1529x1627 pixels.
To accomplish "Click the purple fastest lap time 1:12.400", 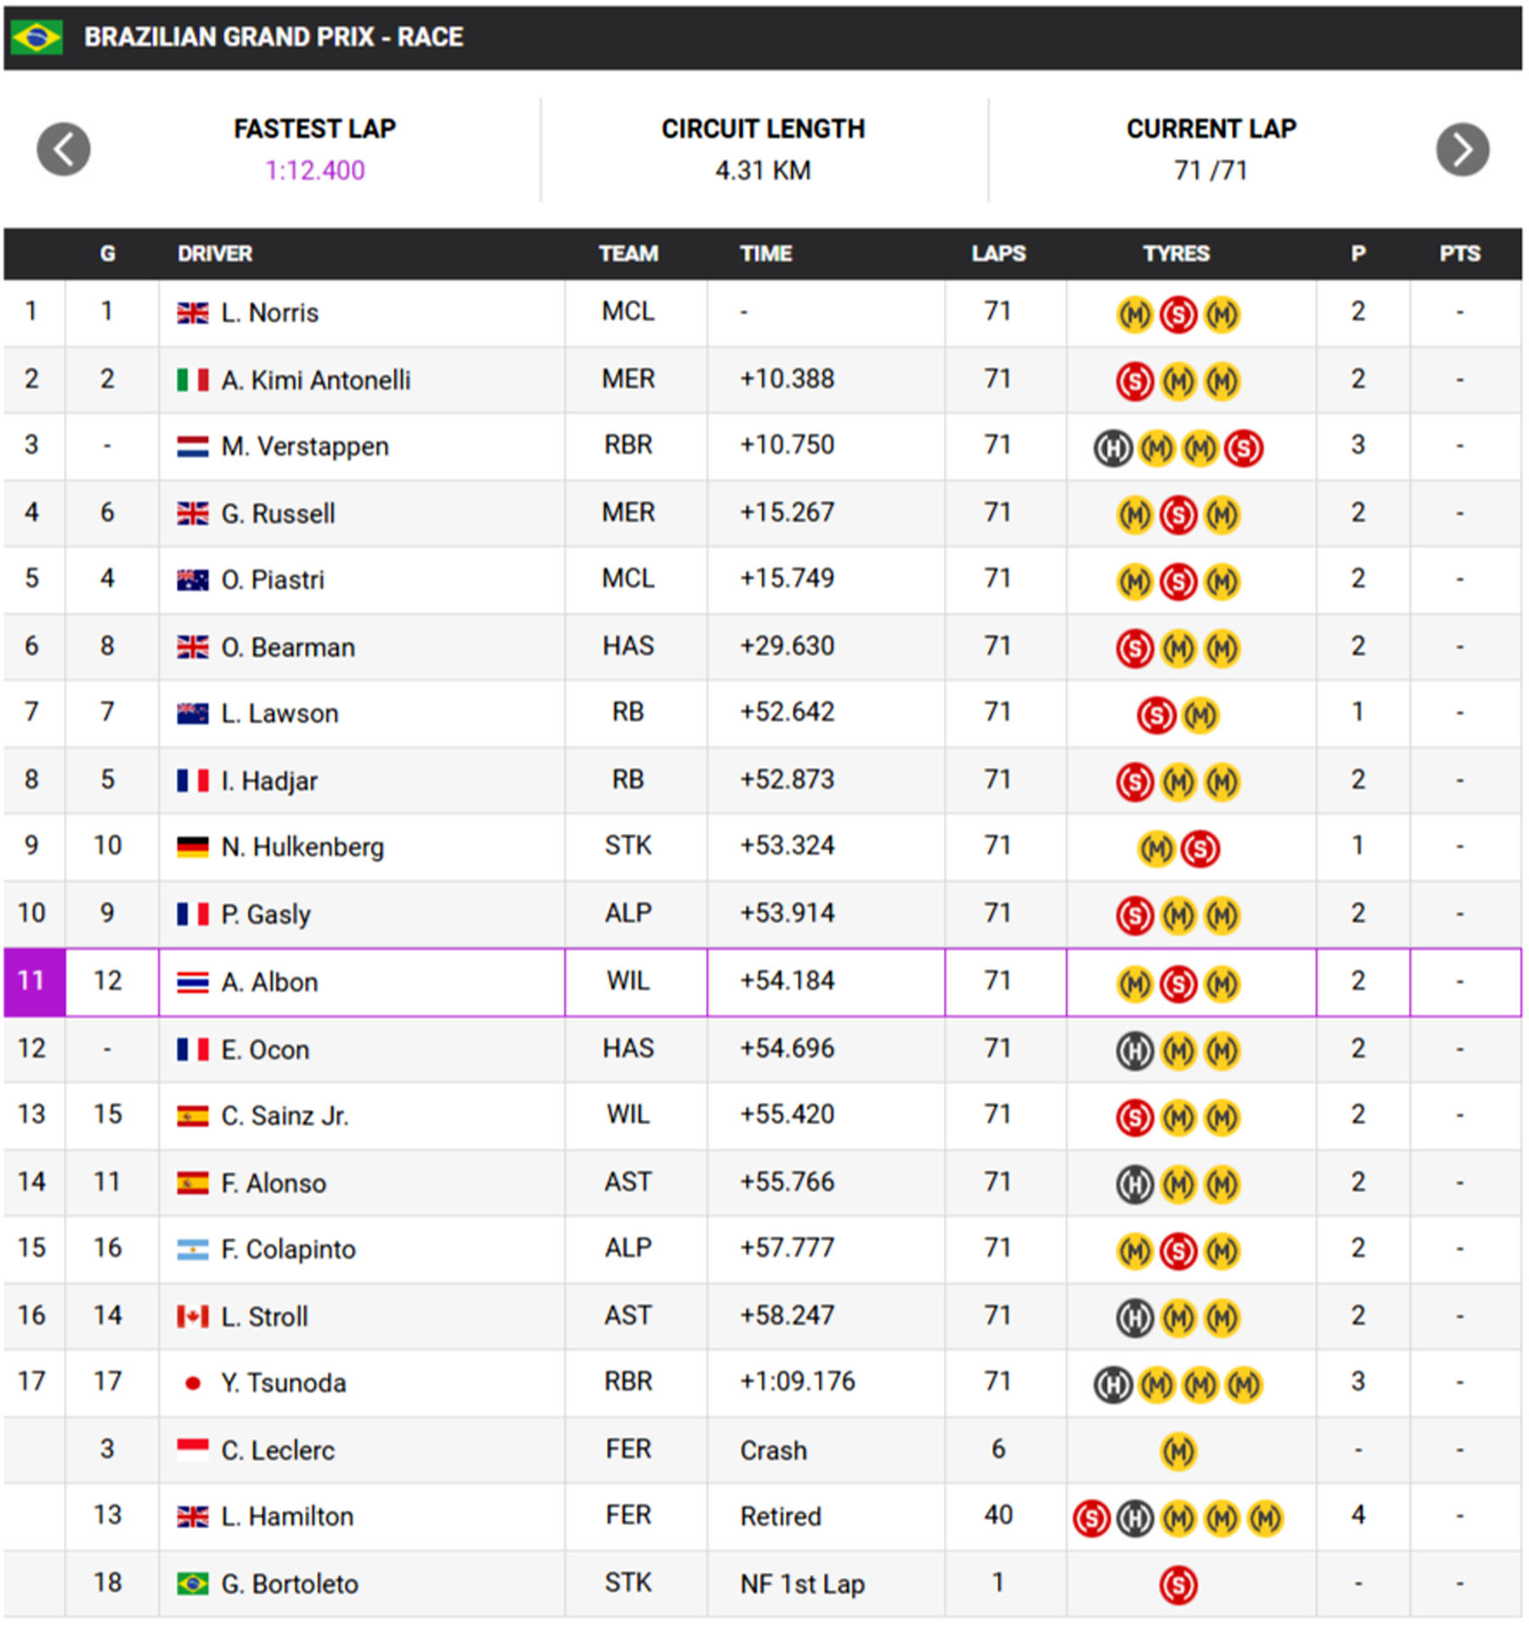I will point(315,171).
